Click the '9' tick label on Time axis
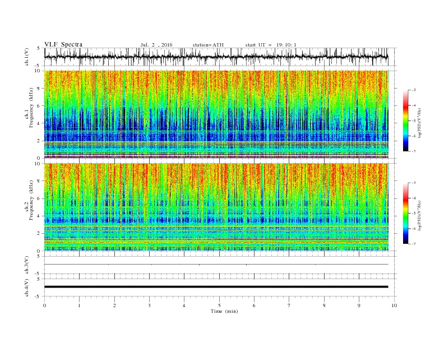This screenshot has width=444, height=343. (x=359, y=305)
